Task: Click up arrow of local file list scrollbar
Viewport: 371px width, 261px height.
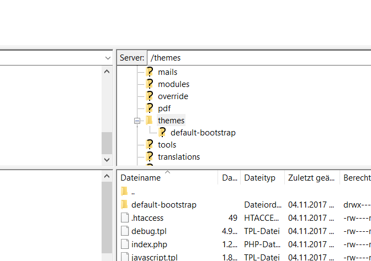Action: [107, 176]
